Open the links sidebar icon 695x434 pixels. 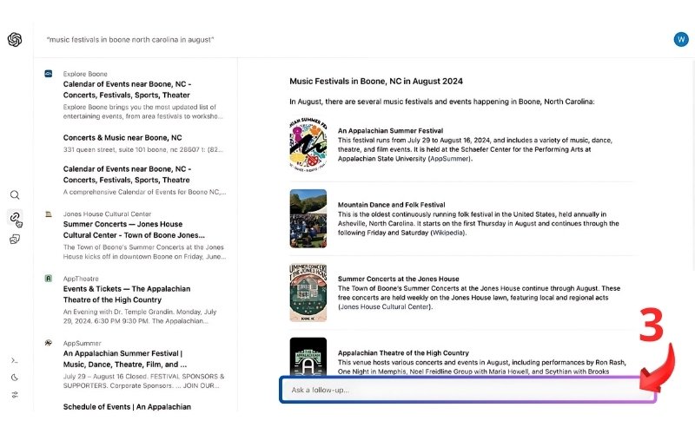15,217
